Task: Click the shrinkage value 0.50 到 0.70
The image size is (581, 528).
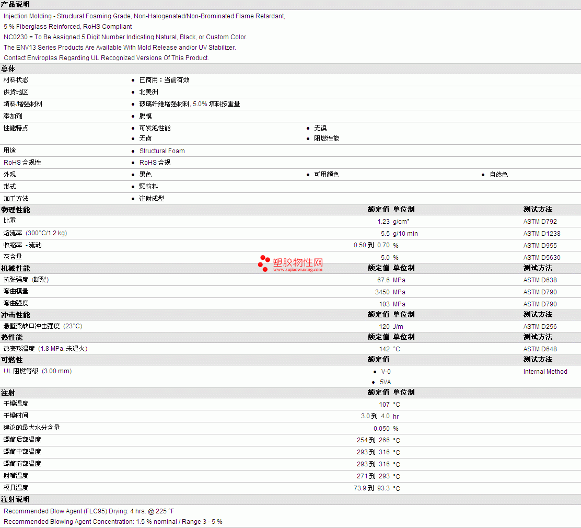Action: click(371, 246)
